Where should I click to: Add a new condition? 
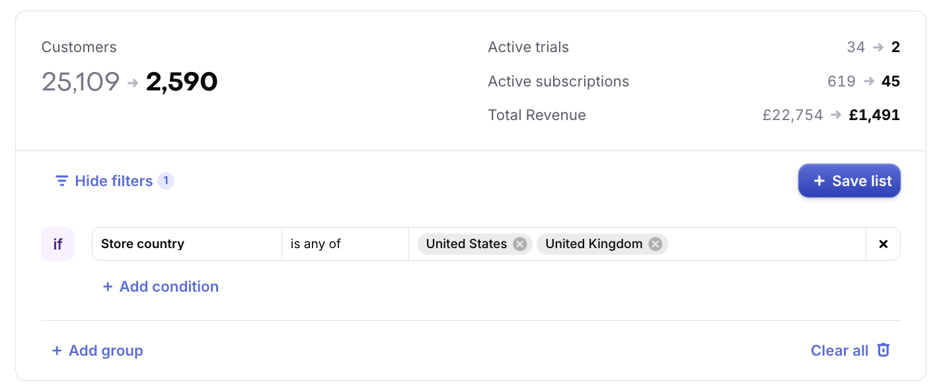pyautogui.click(x=161, y=287)
